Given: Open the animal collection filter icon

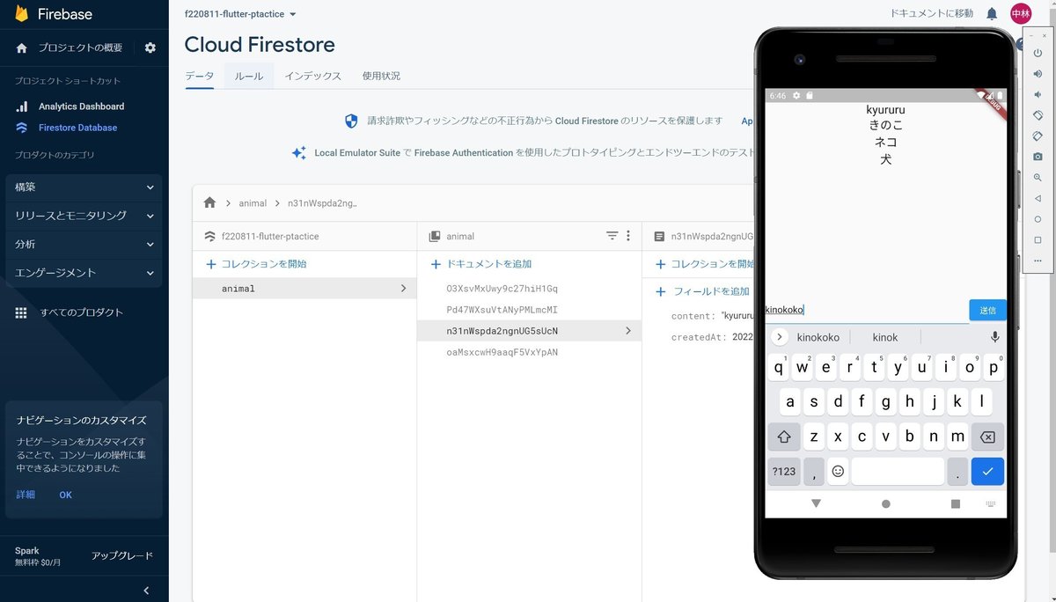Looking at the screenshot, I should [x=612, y=236].
